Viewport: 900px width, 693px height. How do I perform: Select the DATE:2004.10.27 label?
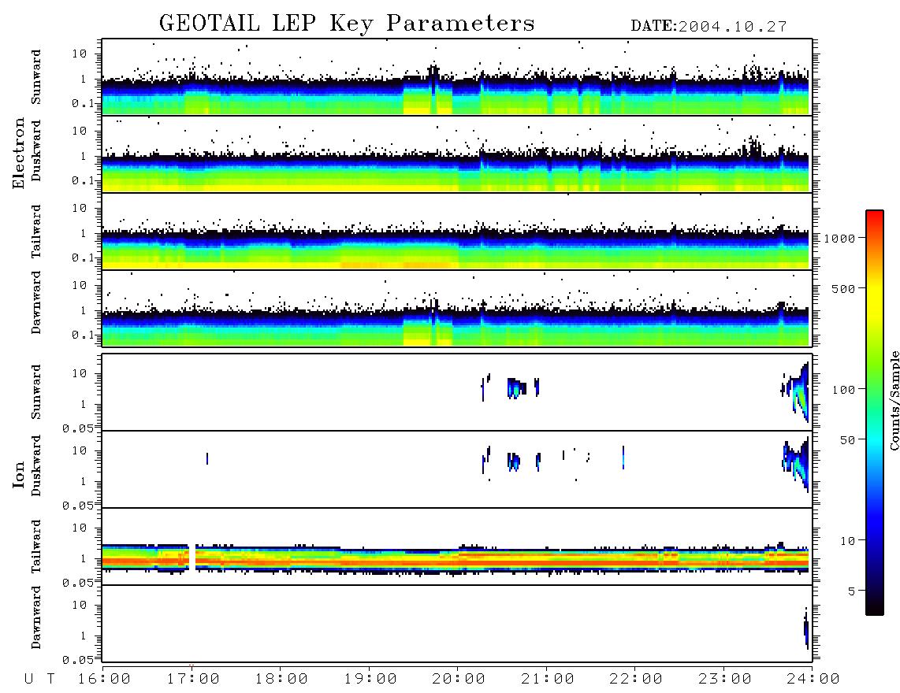(708, 27)
